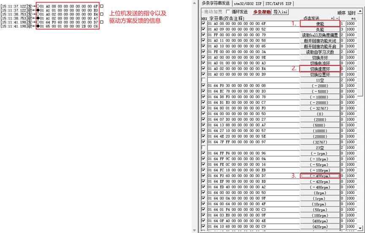Click the 导入ini button

click(281, 12)
